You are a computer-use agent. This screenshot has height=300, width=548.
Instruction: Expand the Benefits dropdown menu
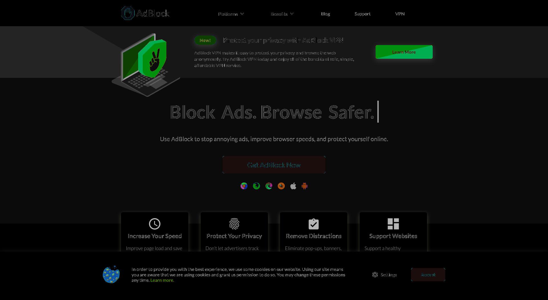pos(282,14)
